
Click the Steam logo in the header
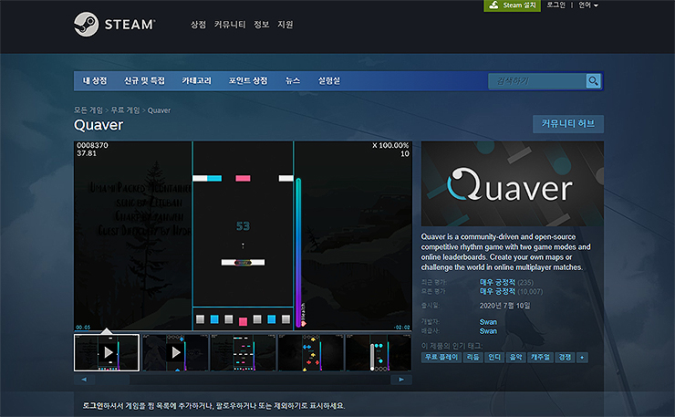115,24
